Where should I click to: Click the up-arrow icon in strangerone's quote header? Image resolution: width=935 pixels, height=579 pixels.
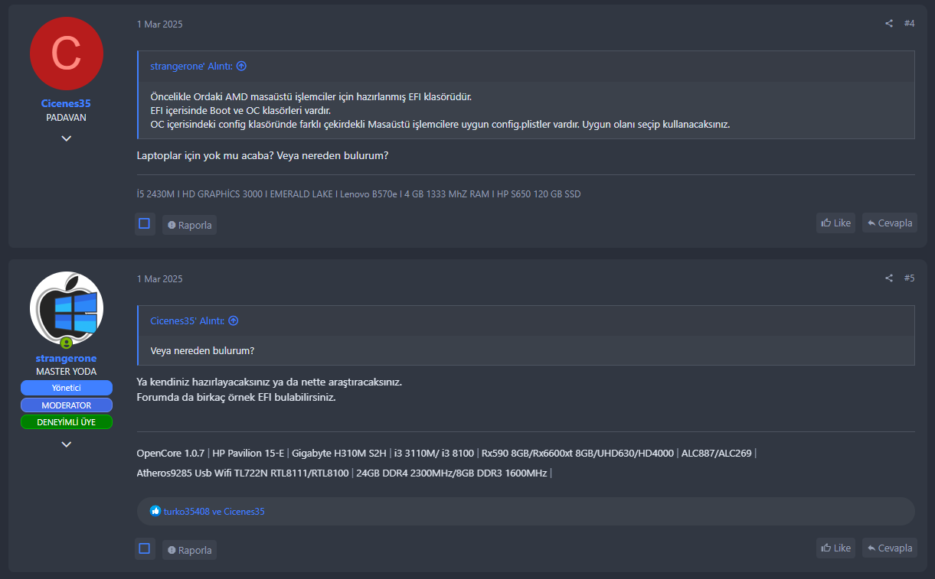[x=241, y=67]
